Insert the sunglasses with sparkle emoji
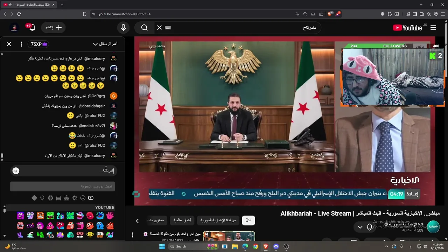 point(30,225)
